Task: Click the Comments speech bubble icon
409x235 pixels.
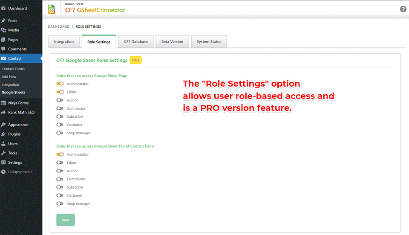Action: click(x=3, y=49)
